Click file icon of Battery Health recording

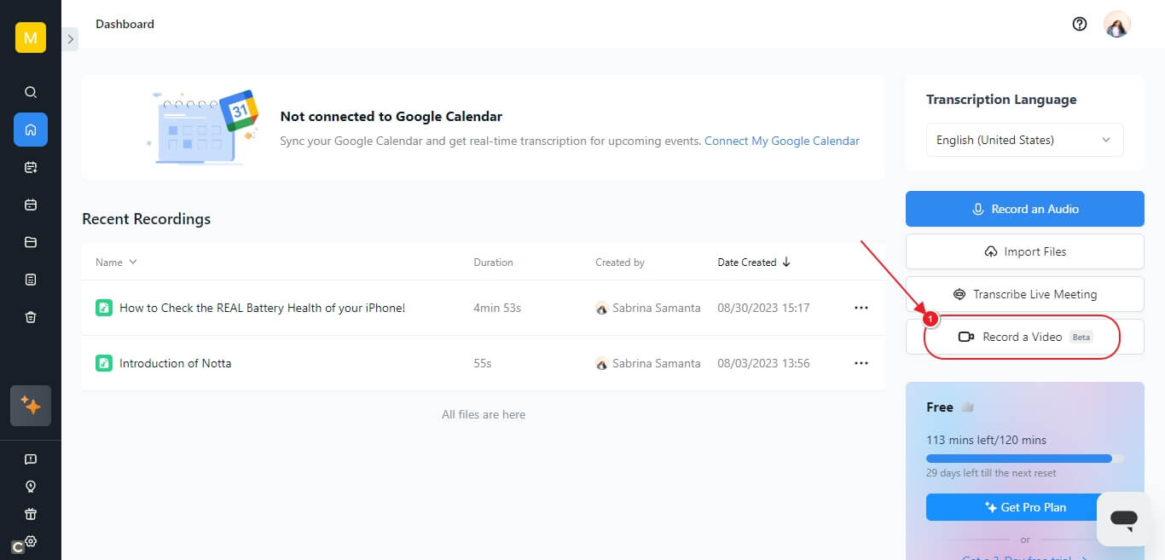103,308
